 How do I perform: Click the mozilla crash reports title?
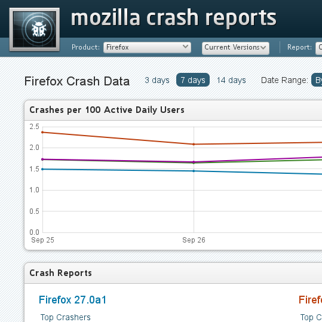pyautogui.click(x=174, y=19)
